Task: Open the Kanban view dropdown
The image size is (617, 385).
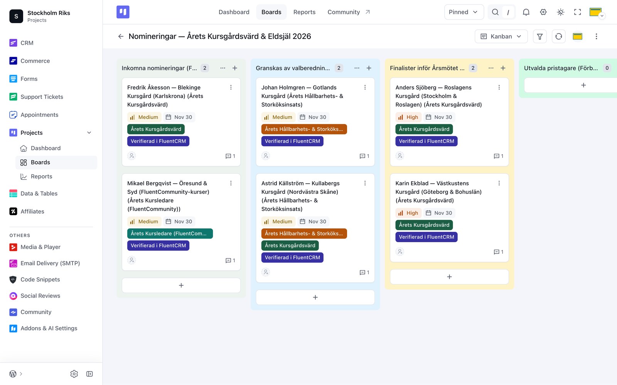Action: tap(501, 37)
